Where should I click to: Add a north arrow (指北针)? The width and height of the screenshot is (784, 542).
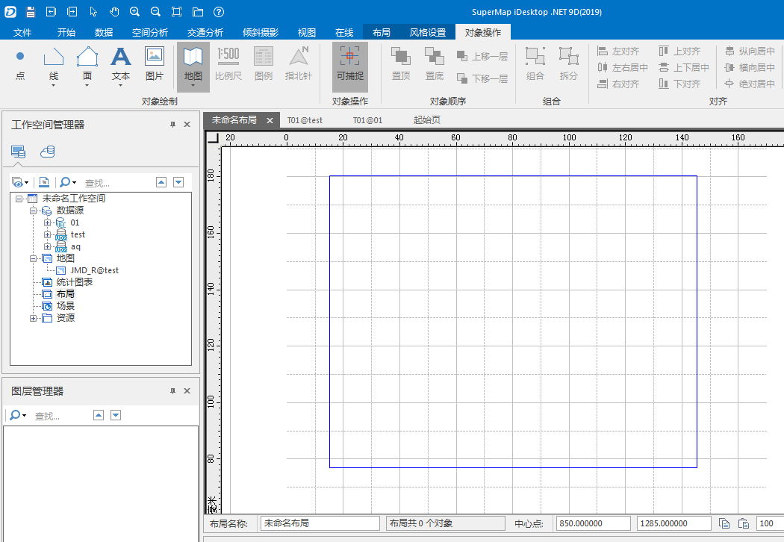click(299, 65)
